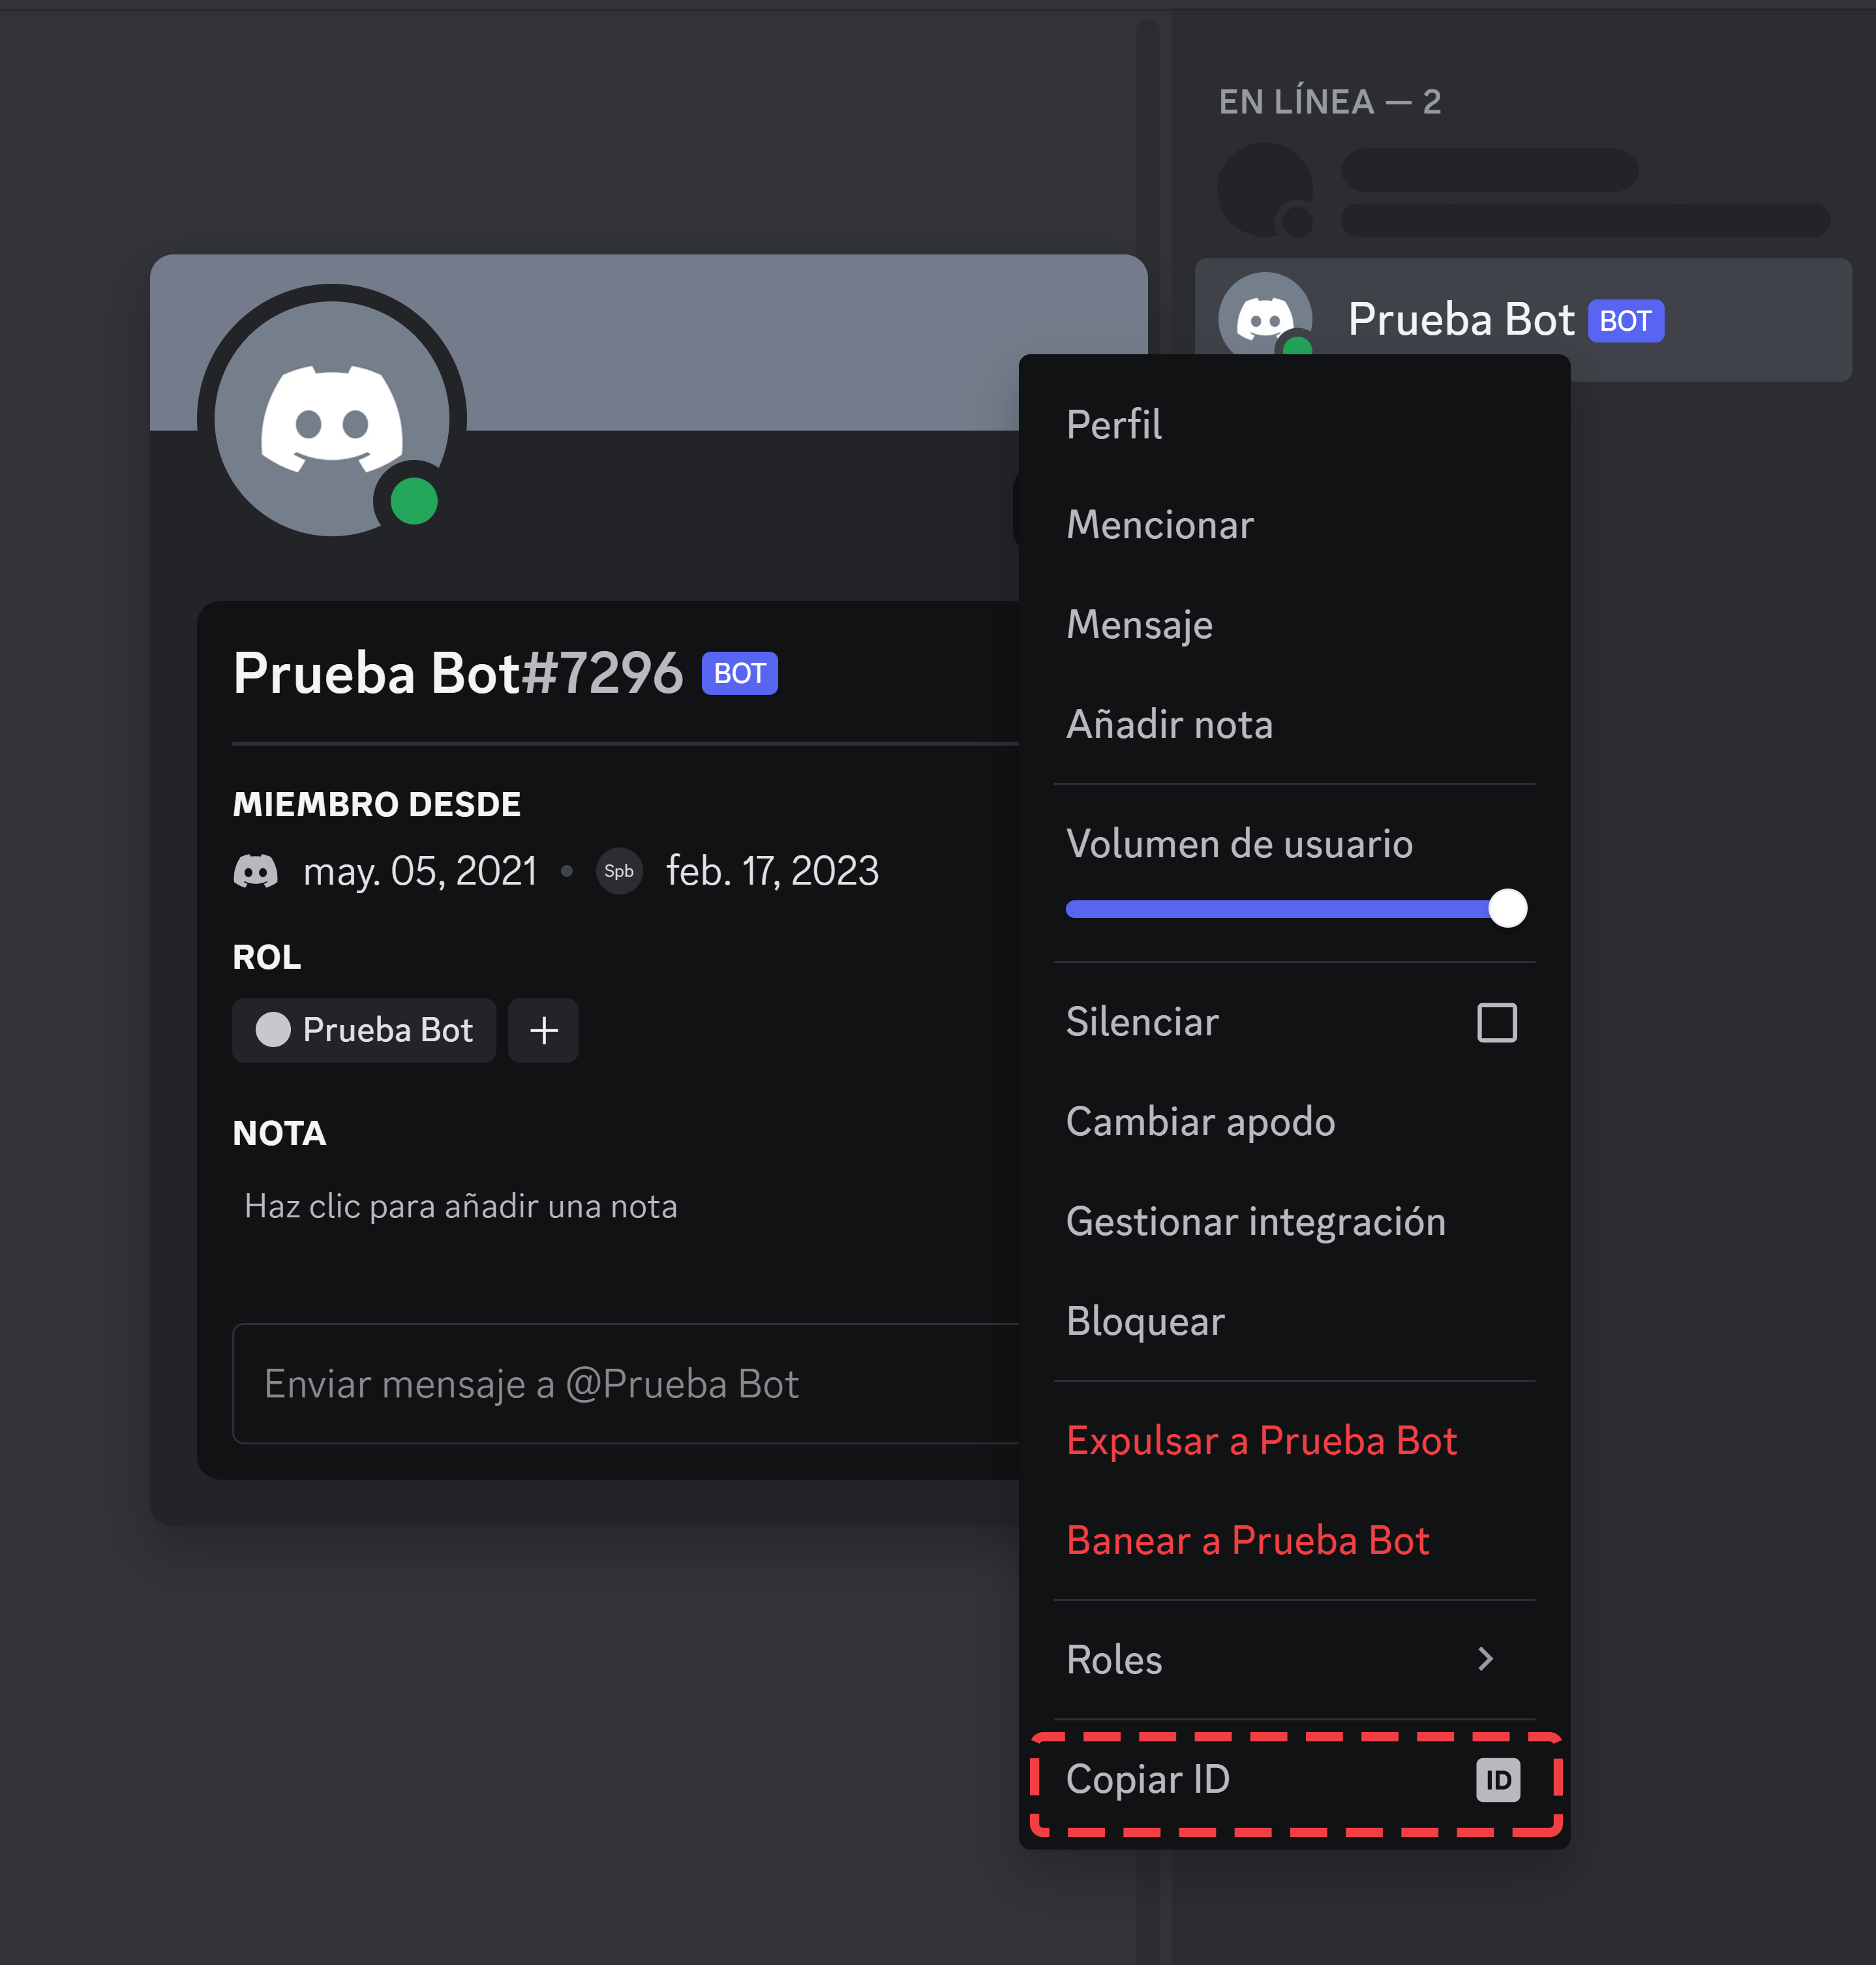Open Gestionar integración option

click(x=1294, y=1222)
